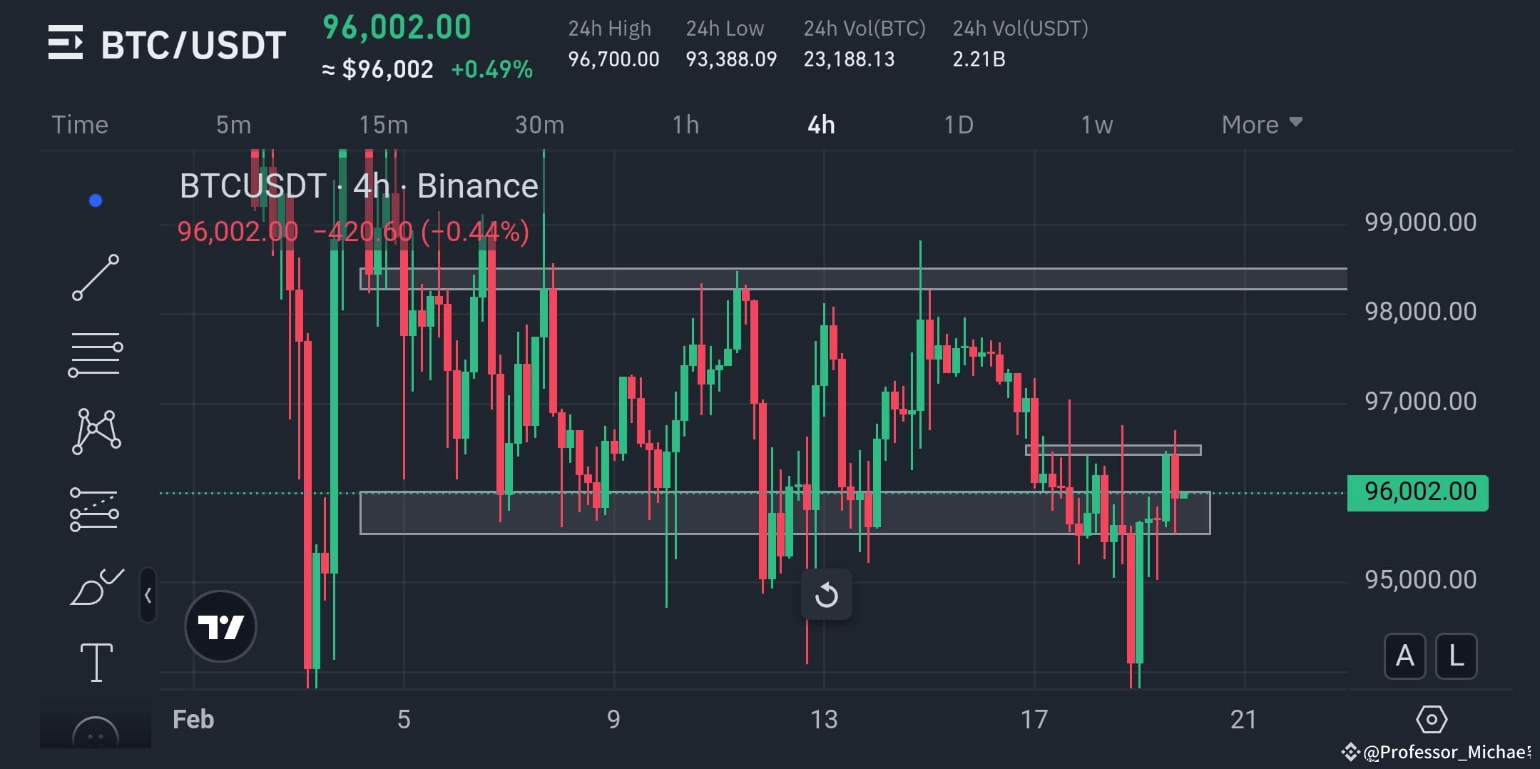Click the green 96,002.00 price label

tap(1417, 492)
